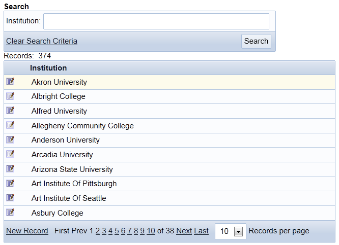
Task: Select Arizona State University text
Action: point(72,169)
